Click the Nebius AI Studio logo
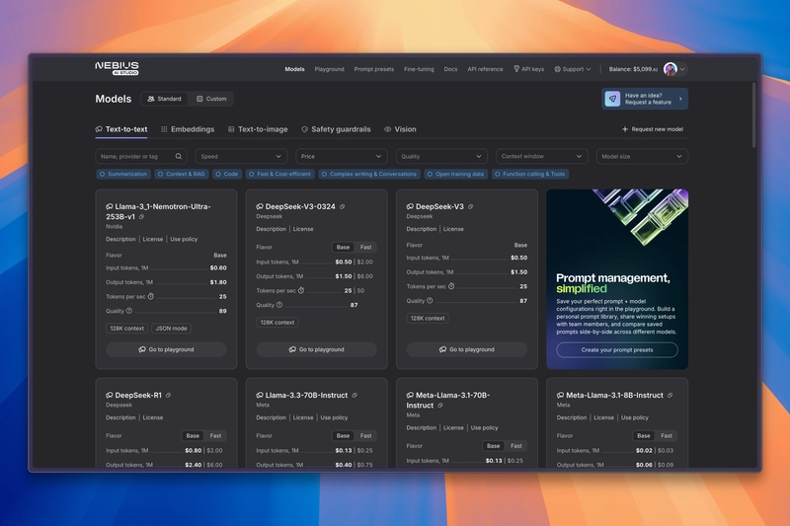 (x=117, y=68)
